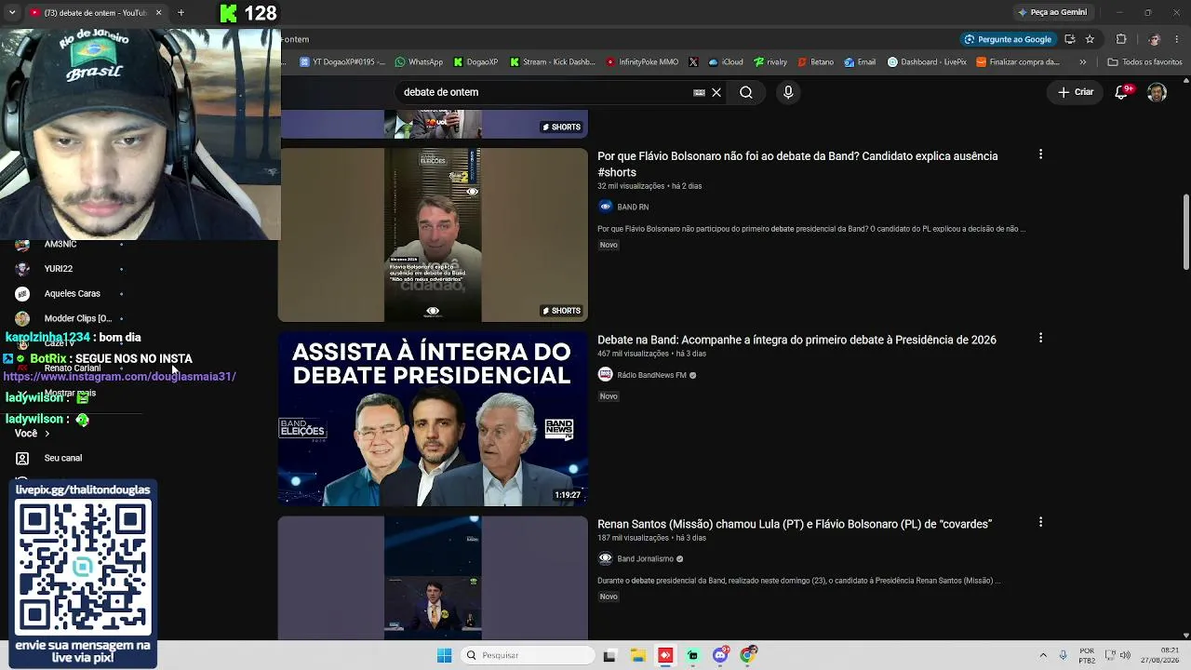Visit the Rádio BandNews FM channel
The image size is (1191, 670).
pos(651,375)
